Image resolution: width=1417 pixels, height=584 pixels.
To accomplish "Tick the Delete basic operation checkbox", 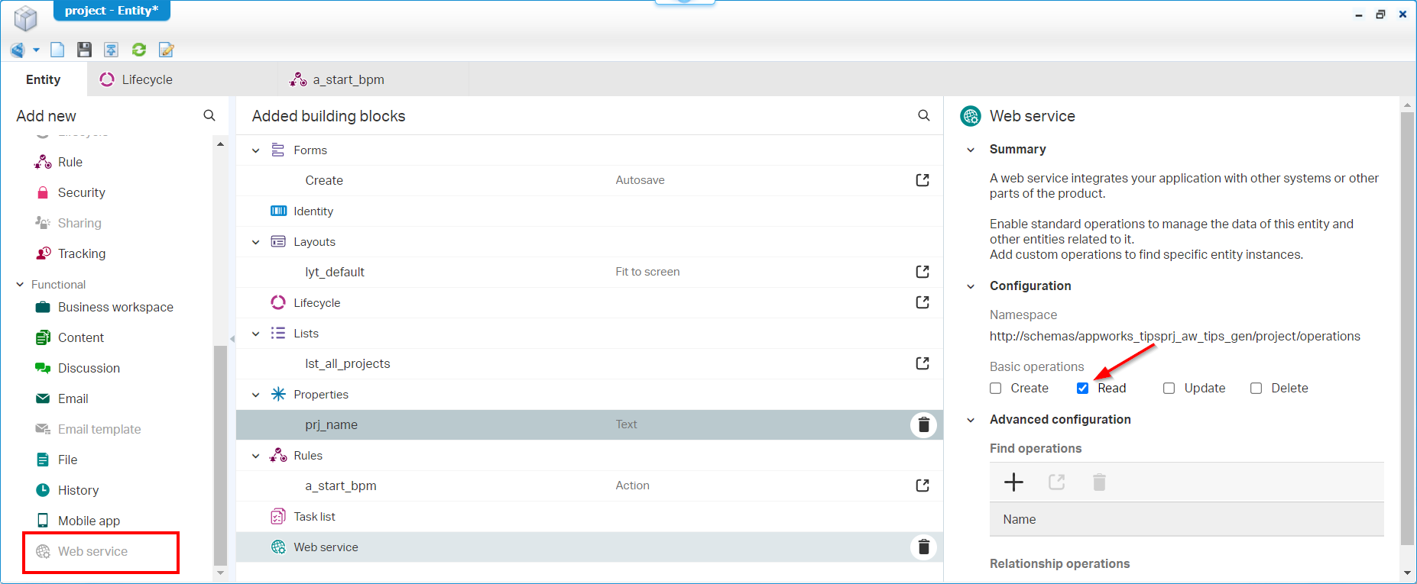I will coord(1256,388).
